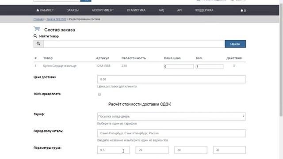Click the page vertical scrollbar
283x159 pixels.
click(x=281, y=60)
